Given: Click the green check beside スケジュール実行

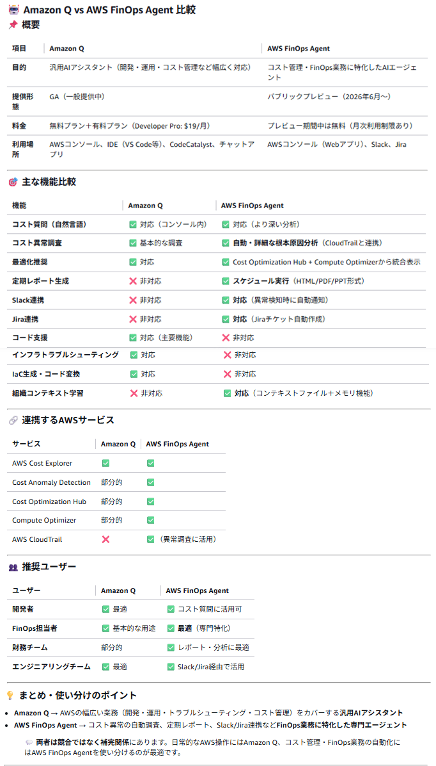Looking at the screenshot, I should [x=225, y=281].
